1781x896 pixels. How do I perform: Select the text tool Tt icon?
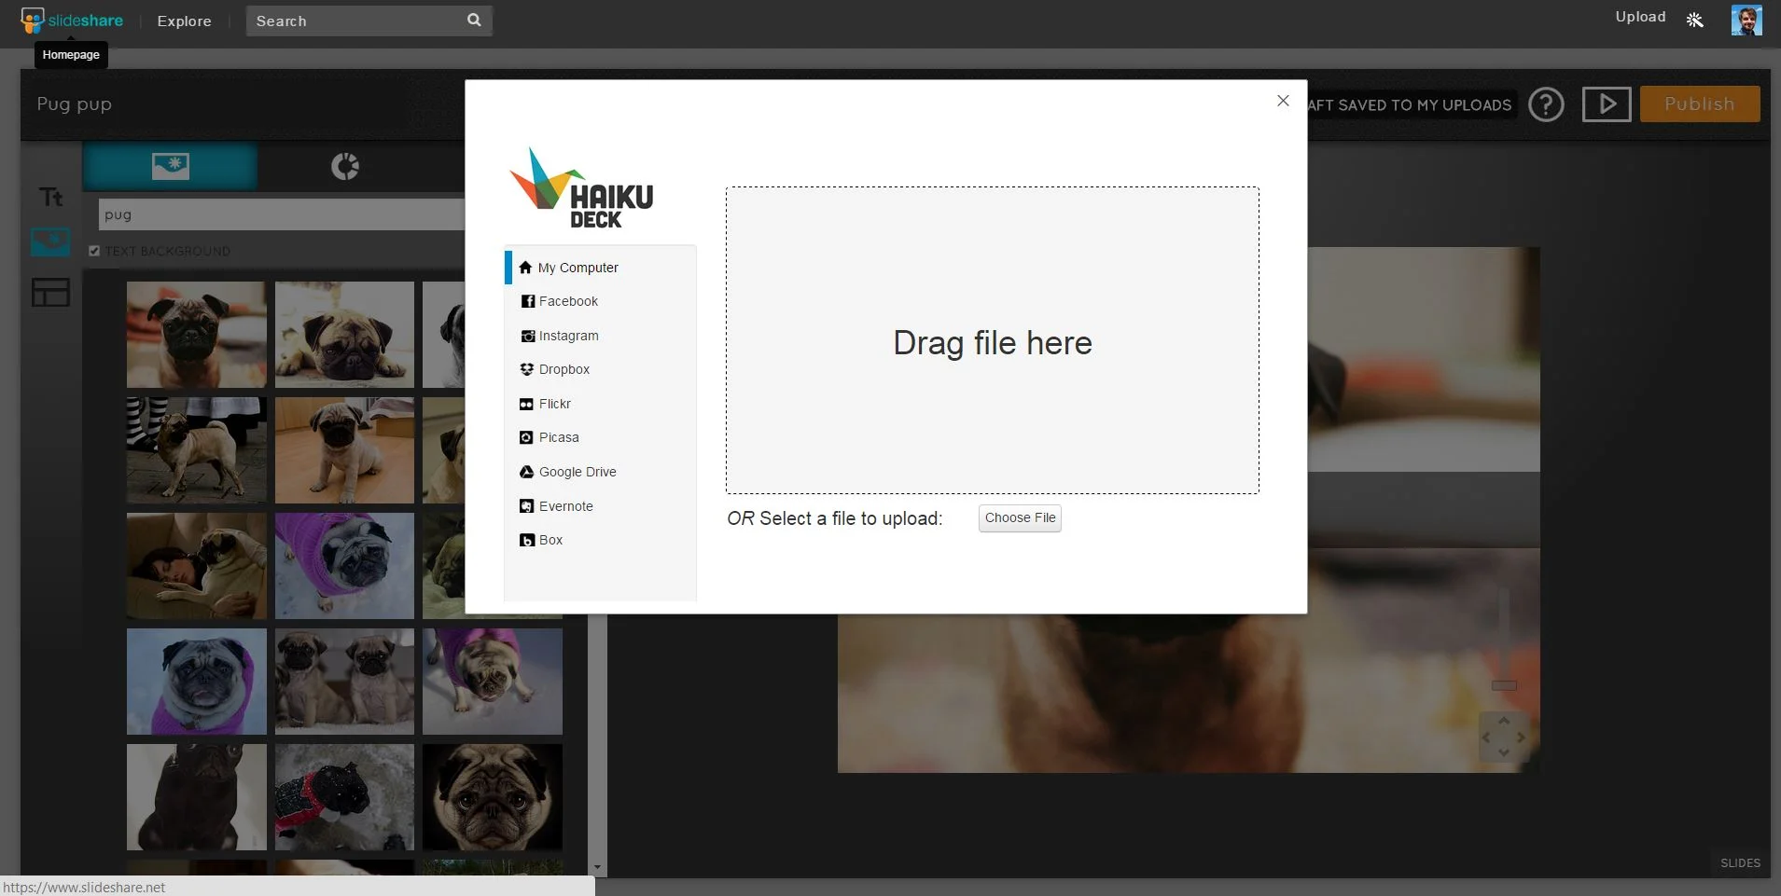50,197
